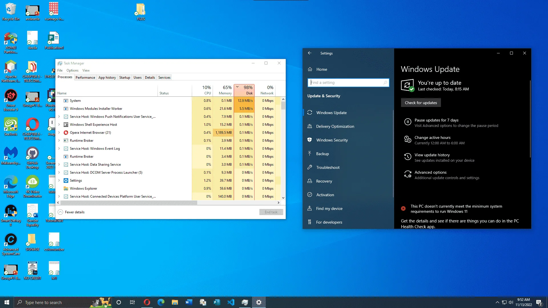The height and width of the screenshot is (308, 548).
Task: Expand Opera Internet Browser (21) process
Action: tap(59, 133)
